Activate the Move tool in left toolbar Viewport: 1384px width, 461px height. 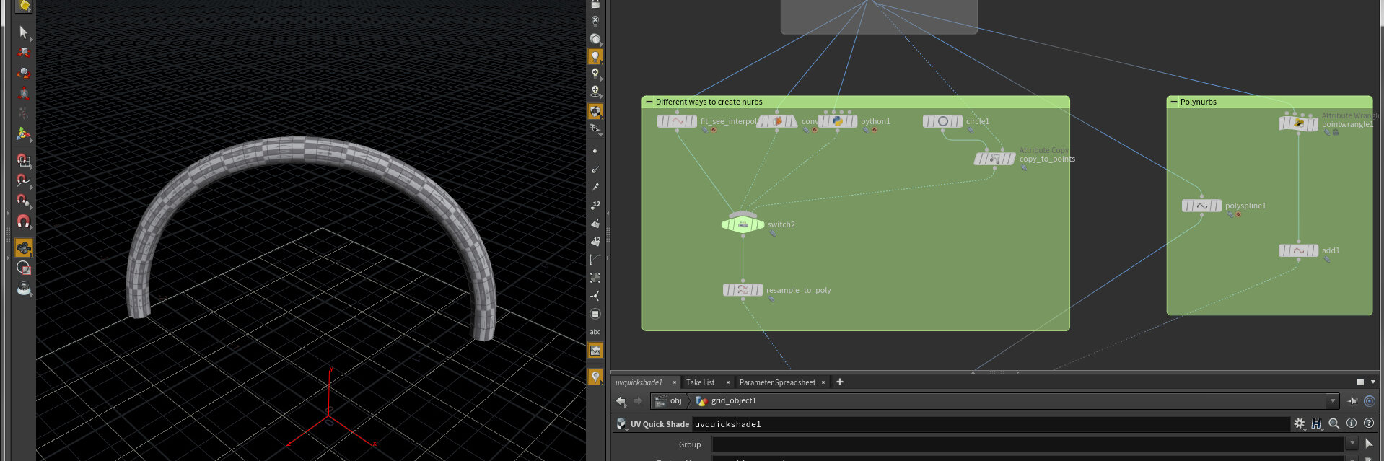click(x=23, y=52)
